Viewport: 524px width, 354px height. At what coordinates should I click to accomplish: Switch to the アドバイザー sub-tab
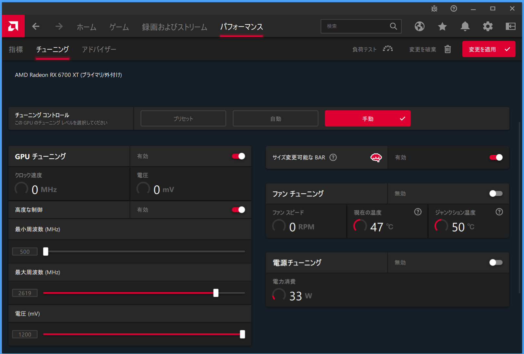coord(99,49)
